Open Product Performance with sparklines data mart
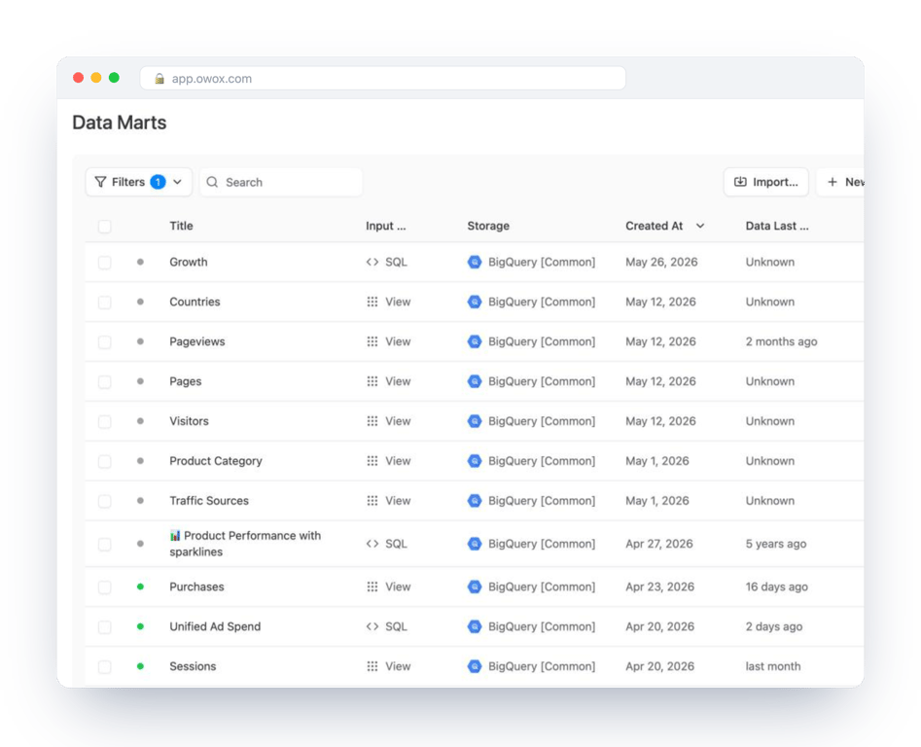921x747 pixels. pyautogui.click(x=245, y=544)
